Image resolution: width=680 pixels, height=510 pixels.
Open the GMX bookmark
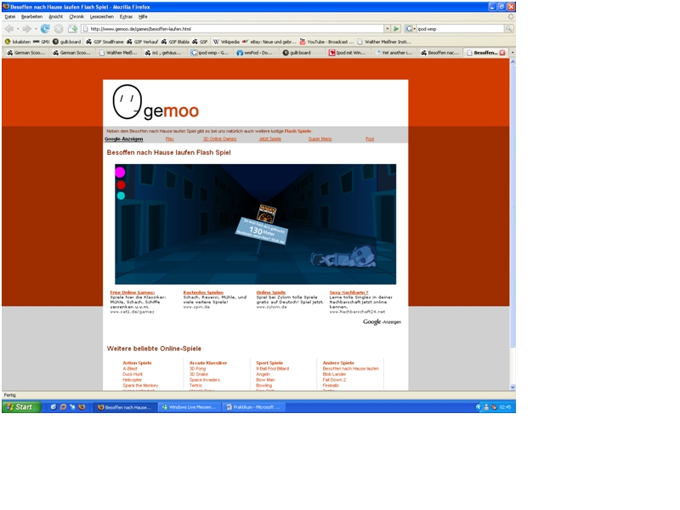pyautogui.click(x=42, y=42)
